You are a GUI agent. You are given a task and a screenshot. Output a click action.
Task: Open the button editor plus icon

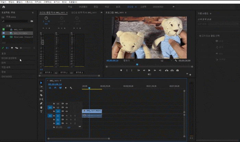coord(190,75)
